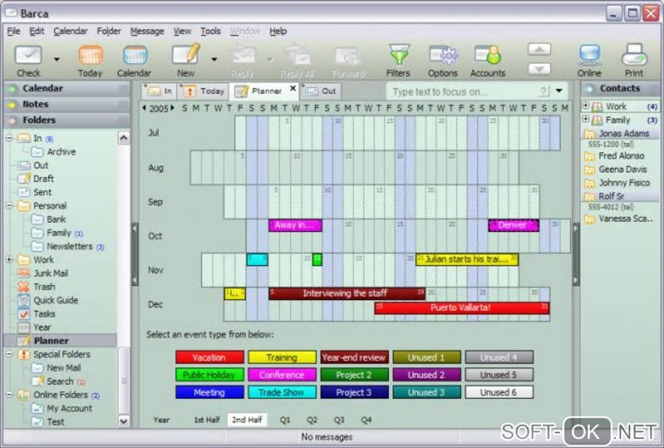Select the Junk Mail folder

(50, 273)
